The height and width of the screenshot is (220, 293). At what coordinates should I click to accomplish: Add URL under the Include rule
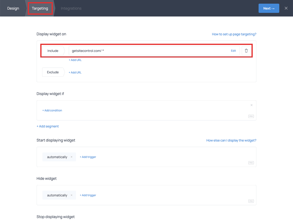click(x=75, y=60)
